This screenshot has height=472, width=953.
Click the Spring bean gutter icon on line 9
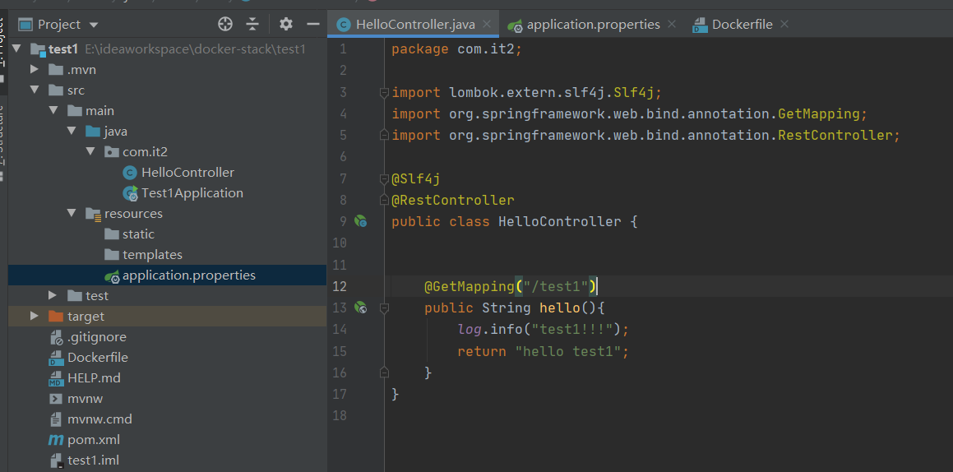pyautogui.click(x=360, y=222)
